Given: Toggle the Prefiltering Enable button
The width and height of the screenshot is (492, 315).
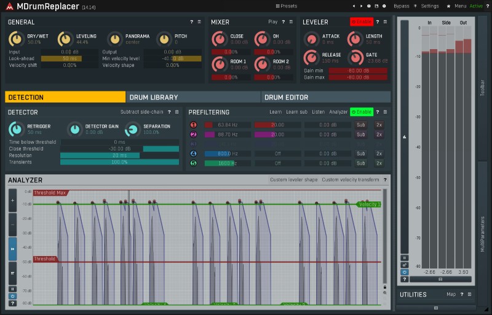Looking at the screenshot, I should pyautogui.click(x=362, y=112).
